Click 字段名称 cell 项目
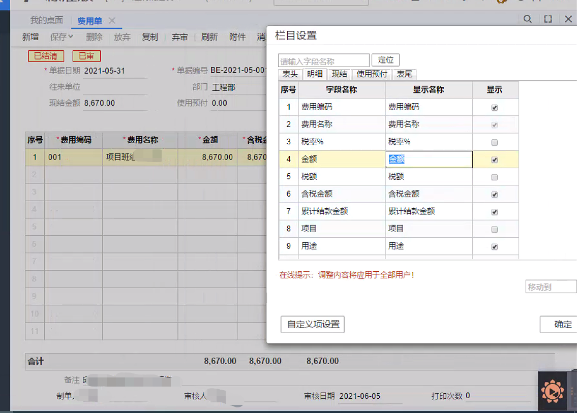Screen dimensions: 577x413 [342, 229]
